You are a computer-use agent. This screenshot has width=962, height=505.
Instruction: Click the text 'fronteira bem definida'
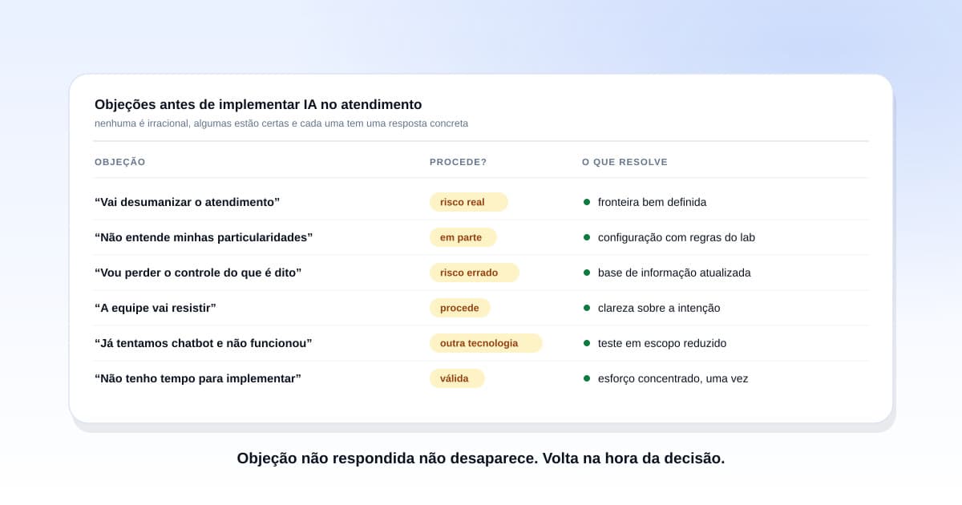pyautogui.click(x=653, y=202)
